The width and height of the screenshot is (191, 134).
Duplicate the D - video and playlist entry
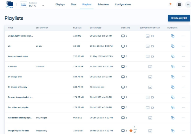(x=173, y=107)
